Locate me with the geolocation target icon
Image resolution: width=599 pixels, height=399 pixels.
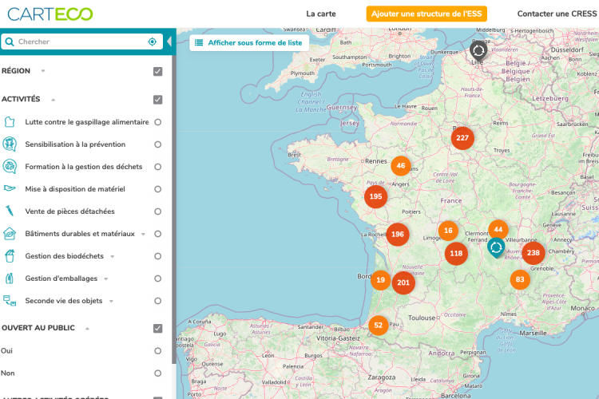click(152, 41)
